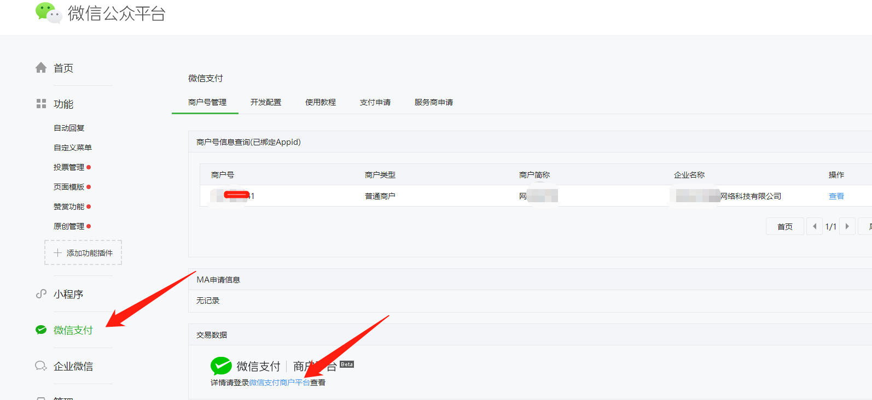Open 企业微信 in the sidebar

[73, 366]
